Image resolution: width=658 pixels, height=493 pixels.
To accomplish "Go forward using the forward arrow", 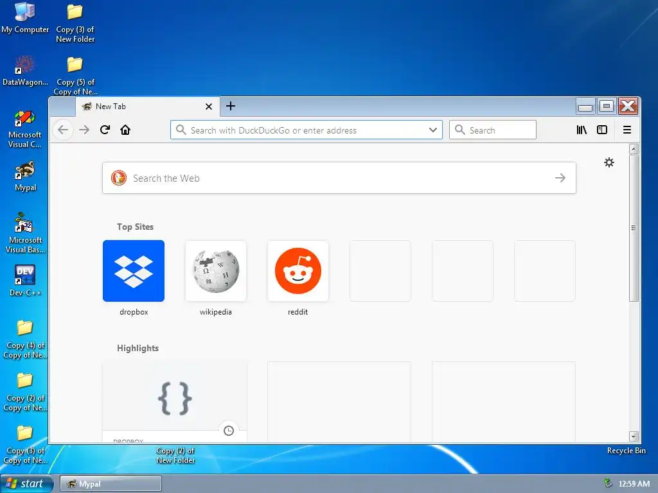I will (84, 130).
